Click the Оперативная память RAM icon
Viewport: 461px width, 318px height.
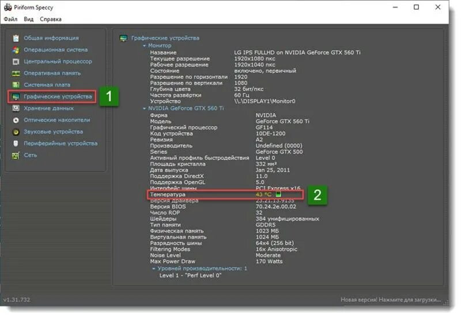(x=16, y=74)
